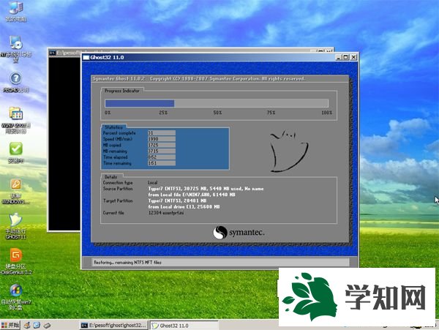
Task: Click Ghost32 11.0 title bar icon
Action: click(86, 57)
